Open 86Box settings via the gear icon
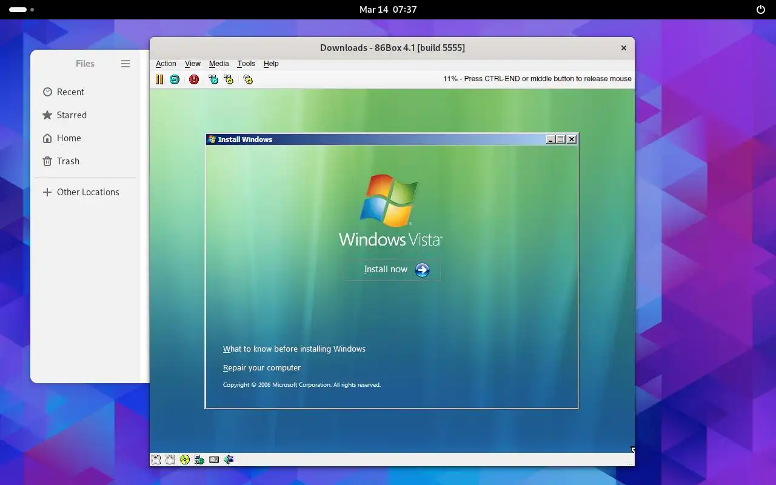This screenshot has height=485, width=776. pos(248,79)
